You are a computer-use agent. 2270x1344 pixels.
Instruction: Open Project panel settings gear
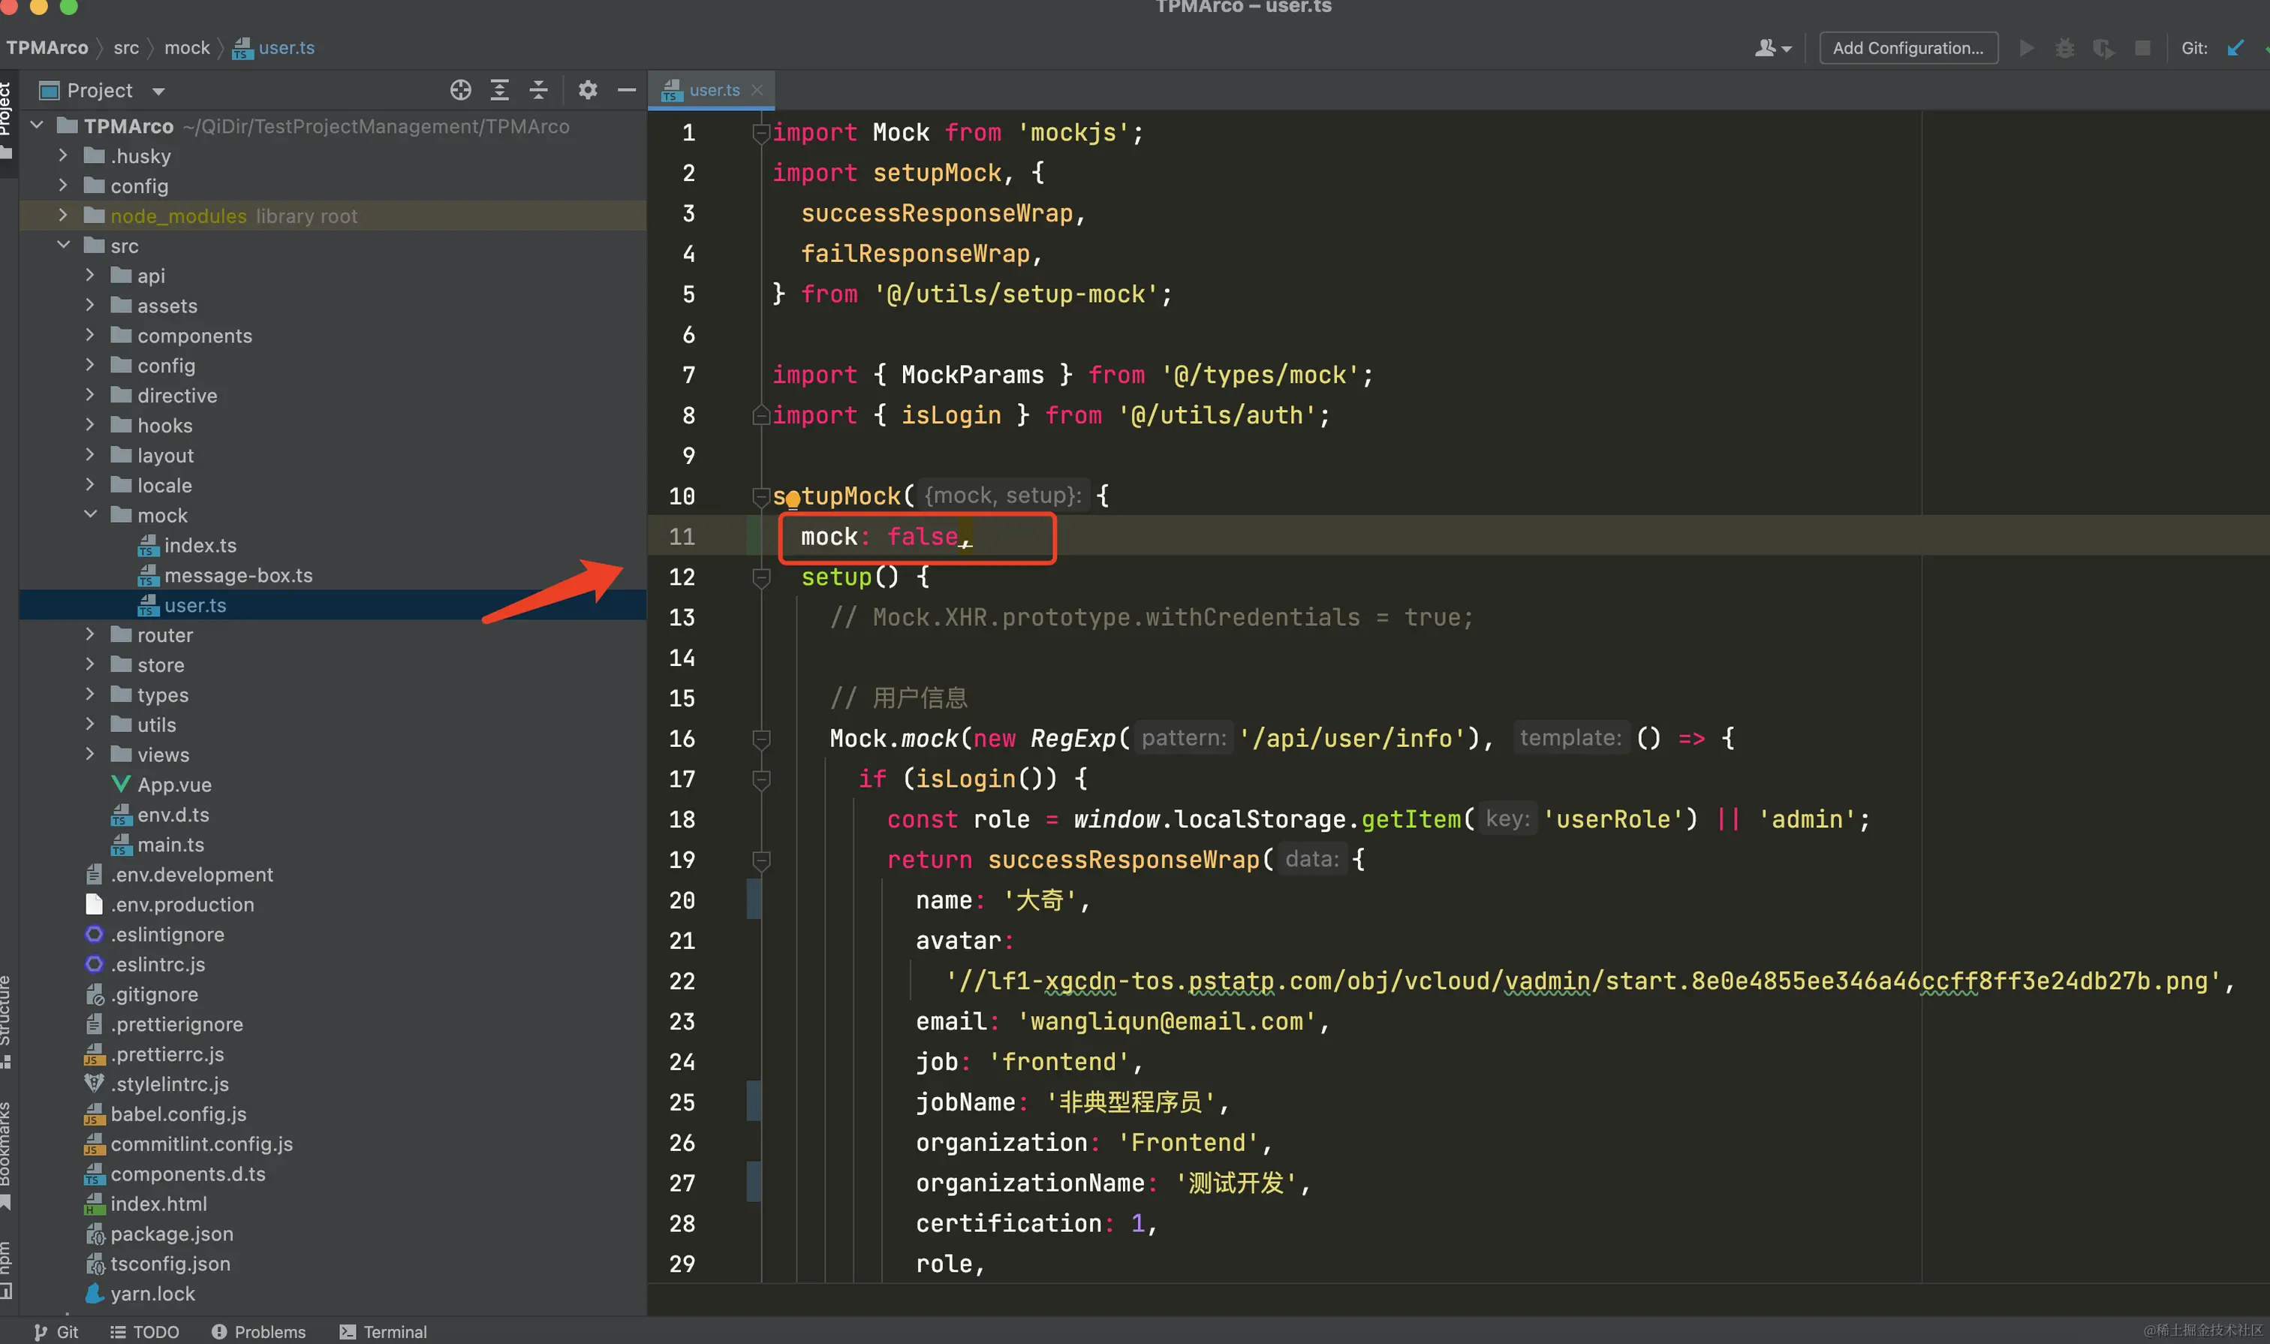pyautogui.click(x=588, y=89)
